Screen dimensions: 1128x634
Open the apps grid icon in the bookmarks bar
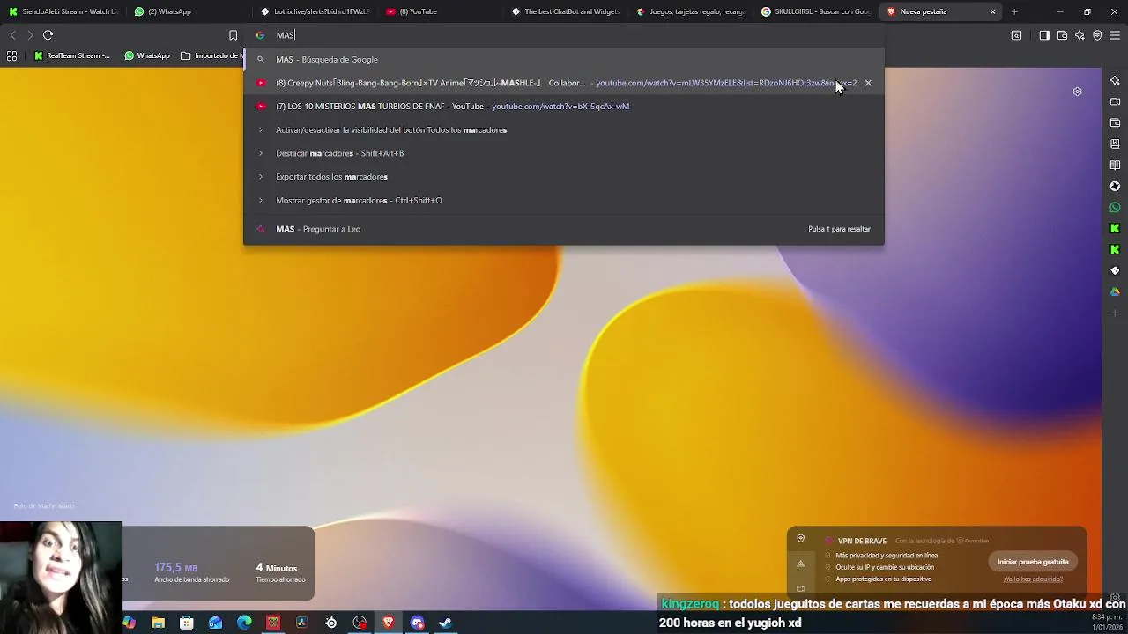pyautogui.click(x=11, y=55)
